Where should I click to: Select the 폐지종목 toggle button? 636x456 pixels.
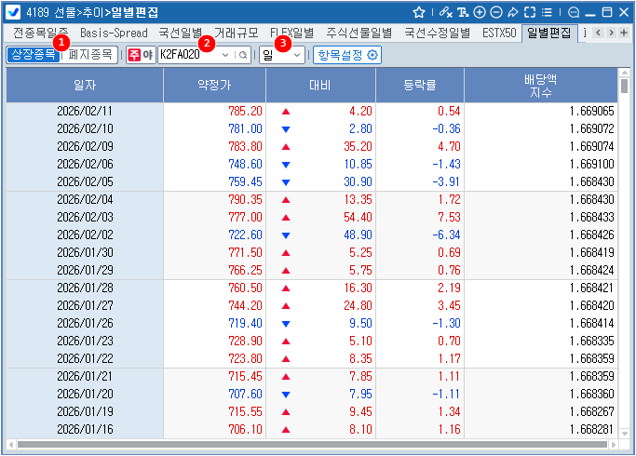coord(90,55)
